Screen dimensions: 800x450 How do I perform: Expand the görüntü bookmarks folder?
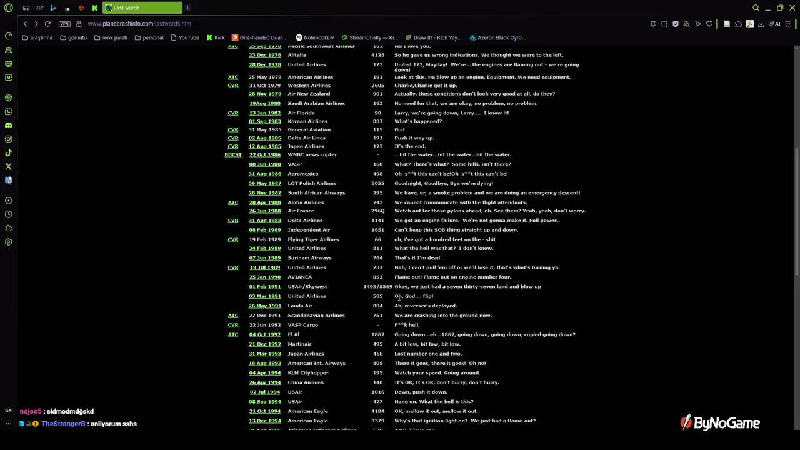click(x=73, y=37)
